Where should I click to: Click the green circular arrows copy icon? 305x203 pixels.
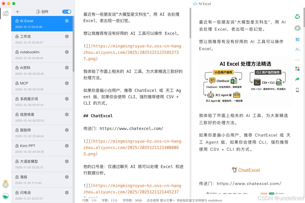pos(297,17)
